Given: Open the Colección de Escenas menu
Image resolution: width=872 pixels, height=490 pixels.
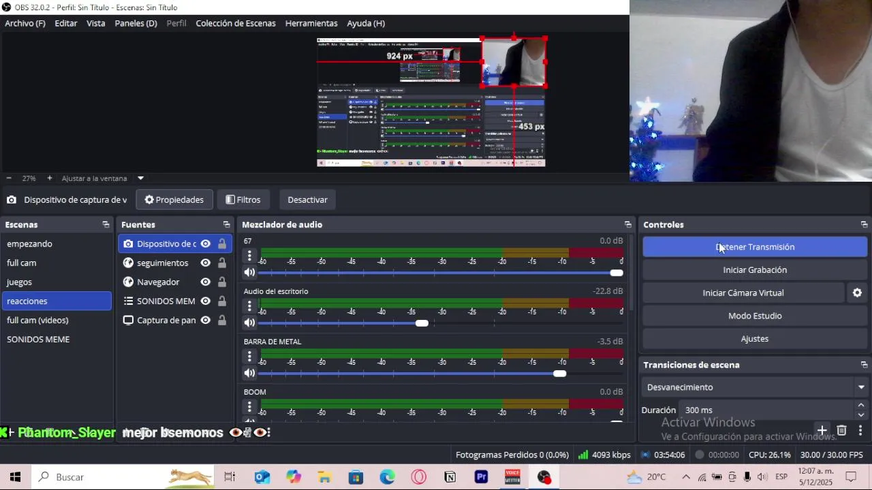Looking at the screenshot, I should click(x=236, y=23).
